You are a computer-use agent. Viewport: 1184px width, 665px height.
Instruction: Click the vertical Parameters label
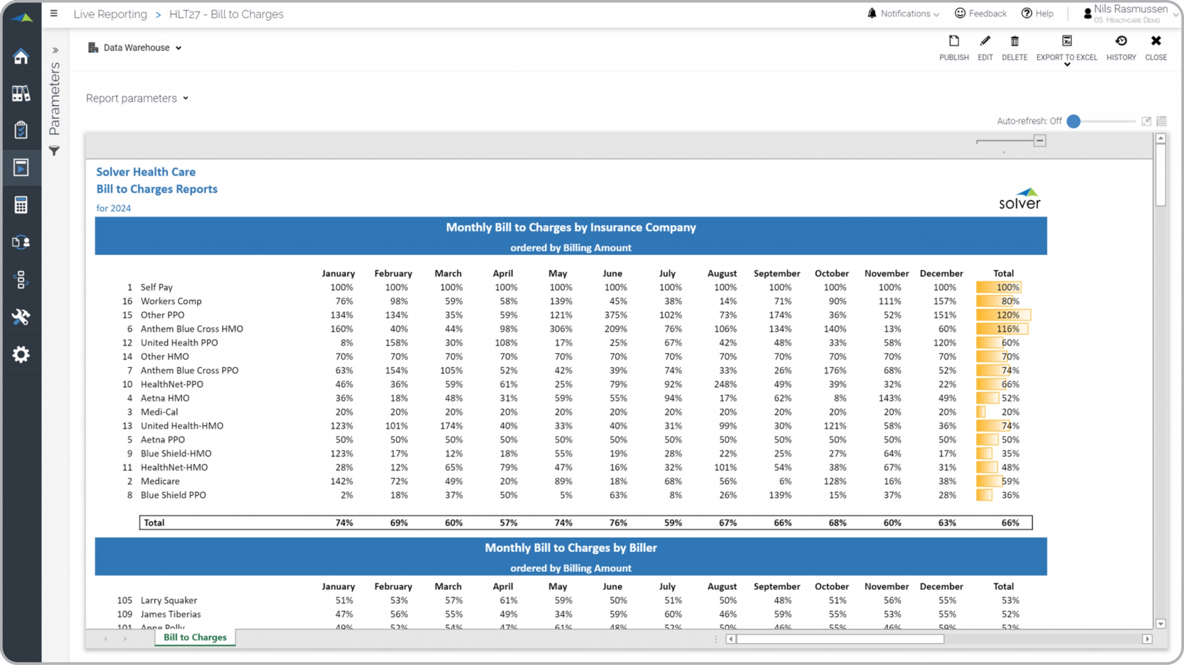click(x=55, y=99)
